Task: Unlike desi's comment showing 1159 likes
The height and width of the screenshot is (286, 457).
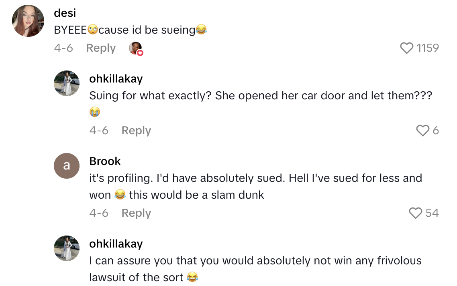Action: 407,48
